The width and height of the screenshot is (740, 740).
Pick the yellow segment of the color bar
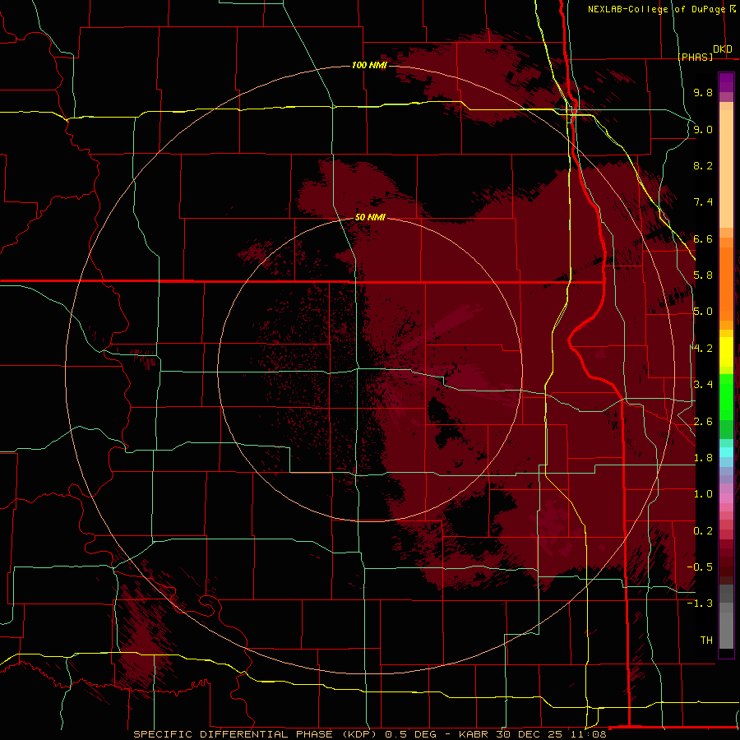(726, 352)
